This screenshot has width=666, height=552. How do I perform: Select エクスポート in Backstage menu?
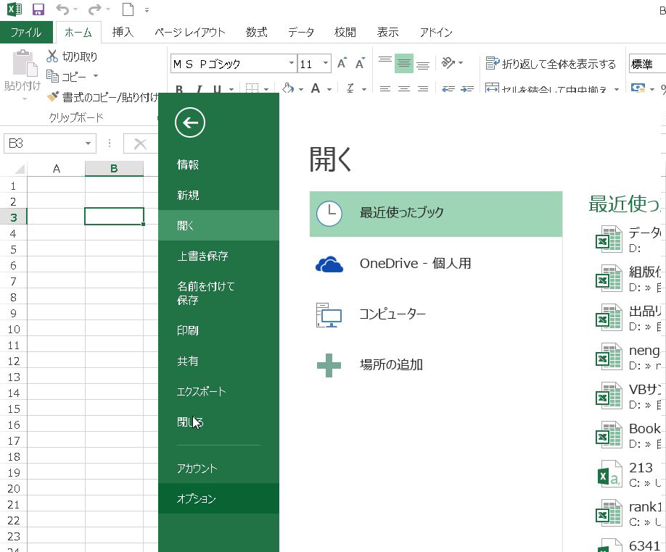(x=218, y=392)
